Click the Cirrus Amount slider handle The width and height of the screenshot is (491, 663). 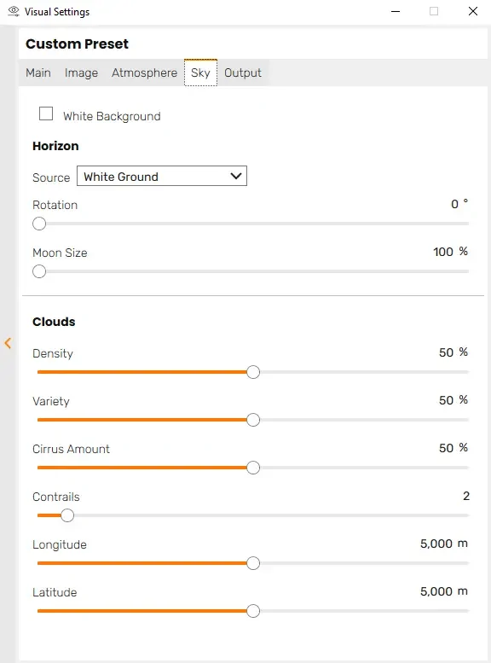coord(253,468)
